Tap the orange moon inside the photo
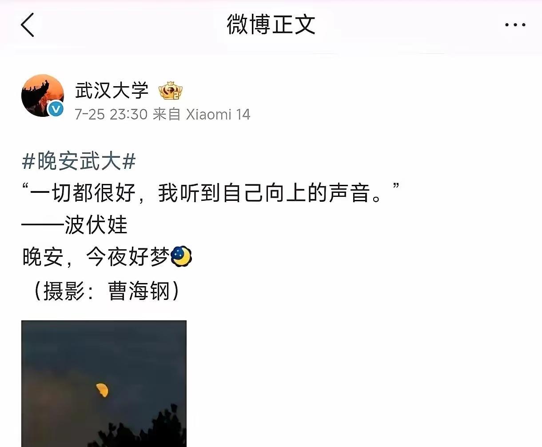 click(x=102, y=390)
